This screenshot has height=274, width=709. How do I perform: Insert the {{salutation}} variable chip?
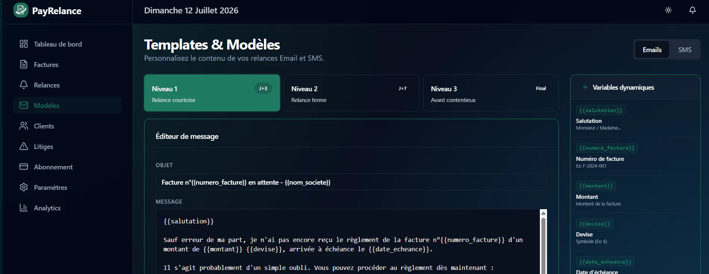click(x=601, y=110)
